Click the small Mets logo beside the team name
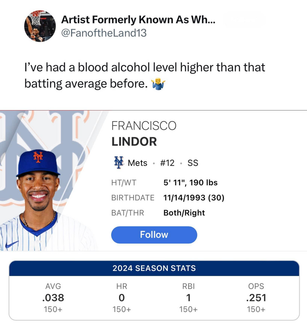 (118, 163)
